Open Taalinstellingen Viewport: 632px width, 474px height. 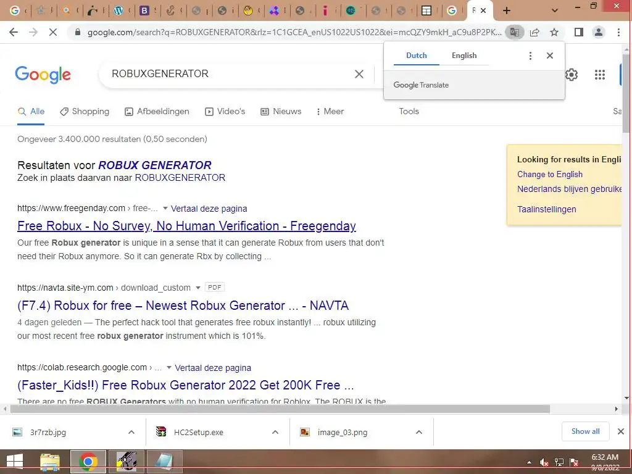(x=547, y=210)
